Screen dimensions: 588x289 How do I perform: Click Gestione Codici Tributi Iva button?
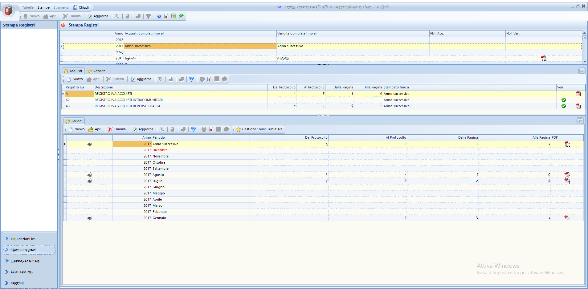click(259, 129)
